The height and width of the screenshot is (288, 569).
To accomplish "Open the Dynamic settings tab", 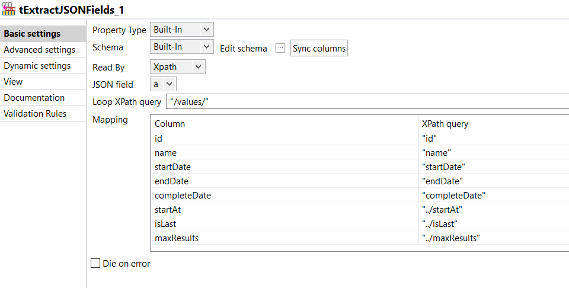I will (x=37, y=66).
